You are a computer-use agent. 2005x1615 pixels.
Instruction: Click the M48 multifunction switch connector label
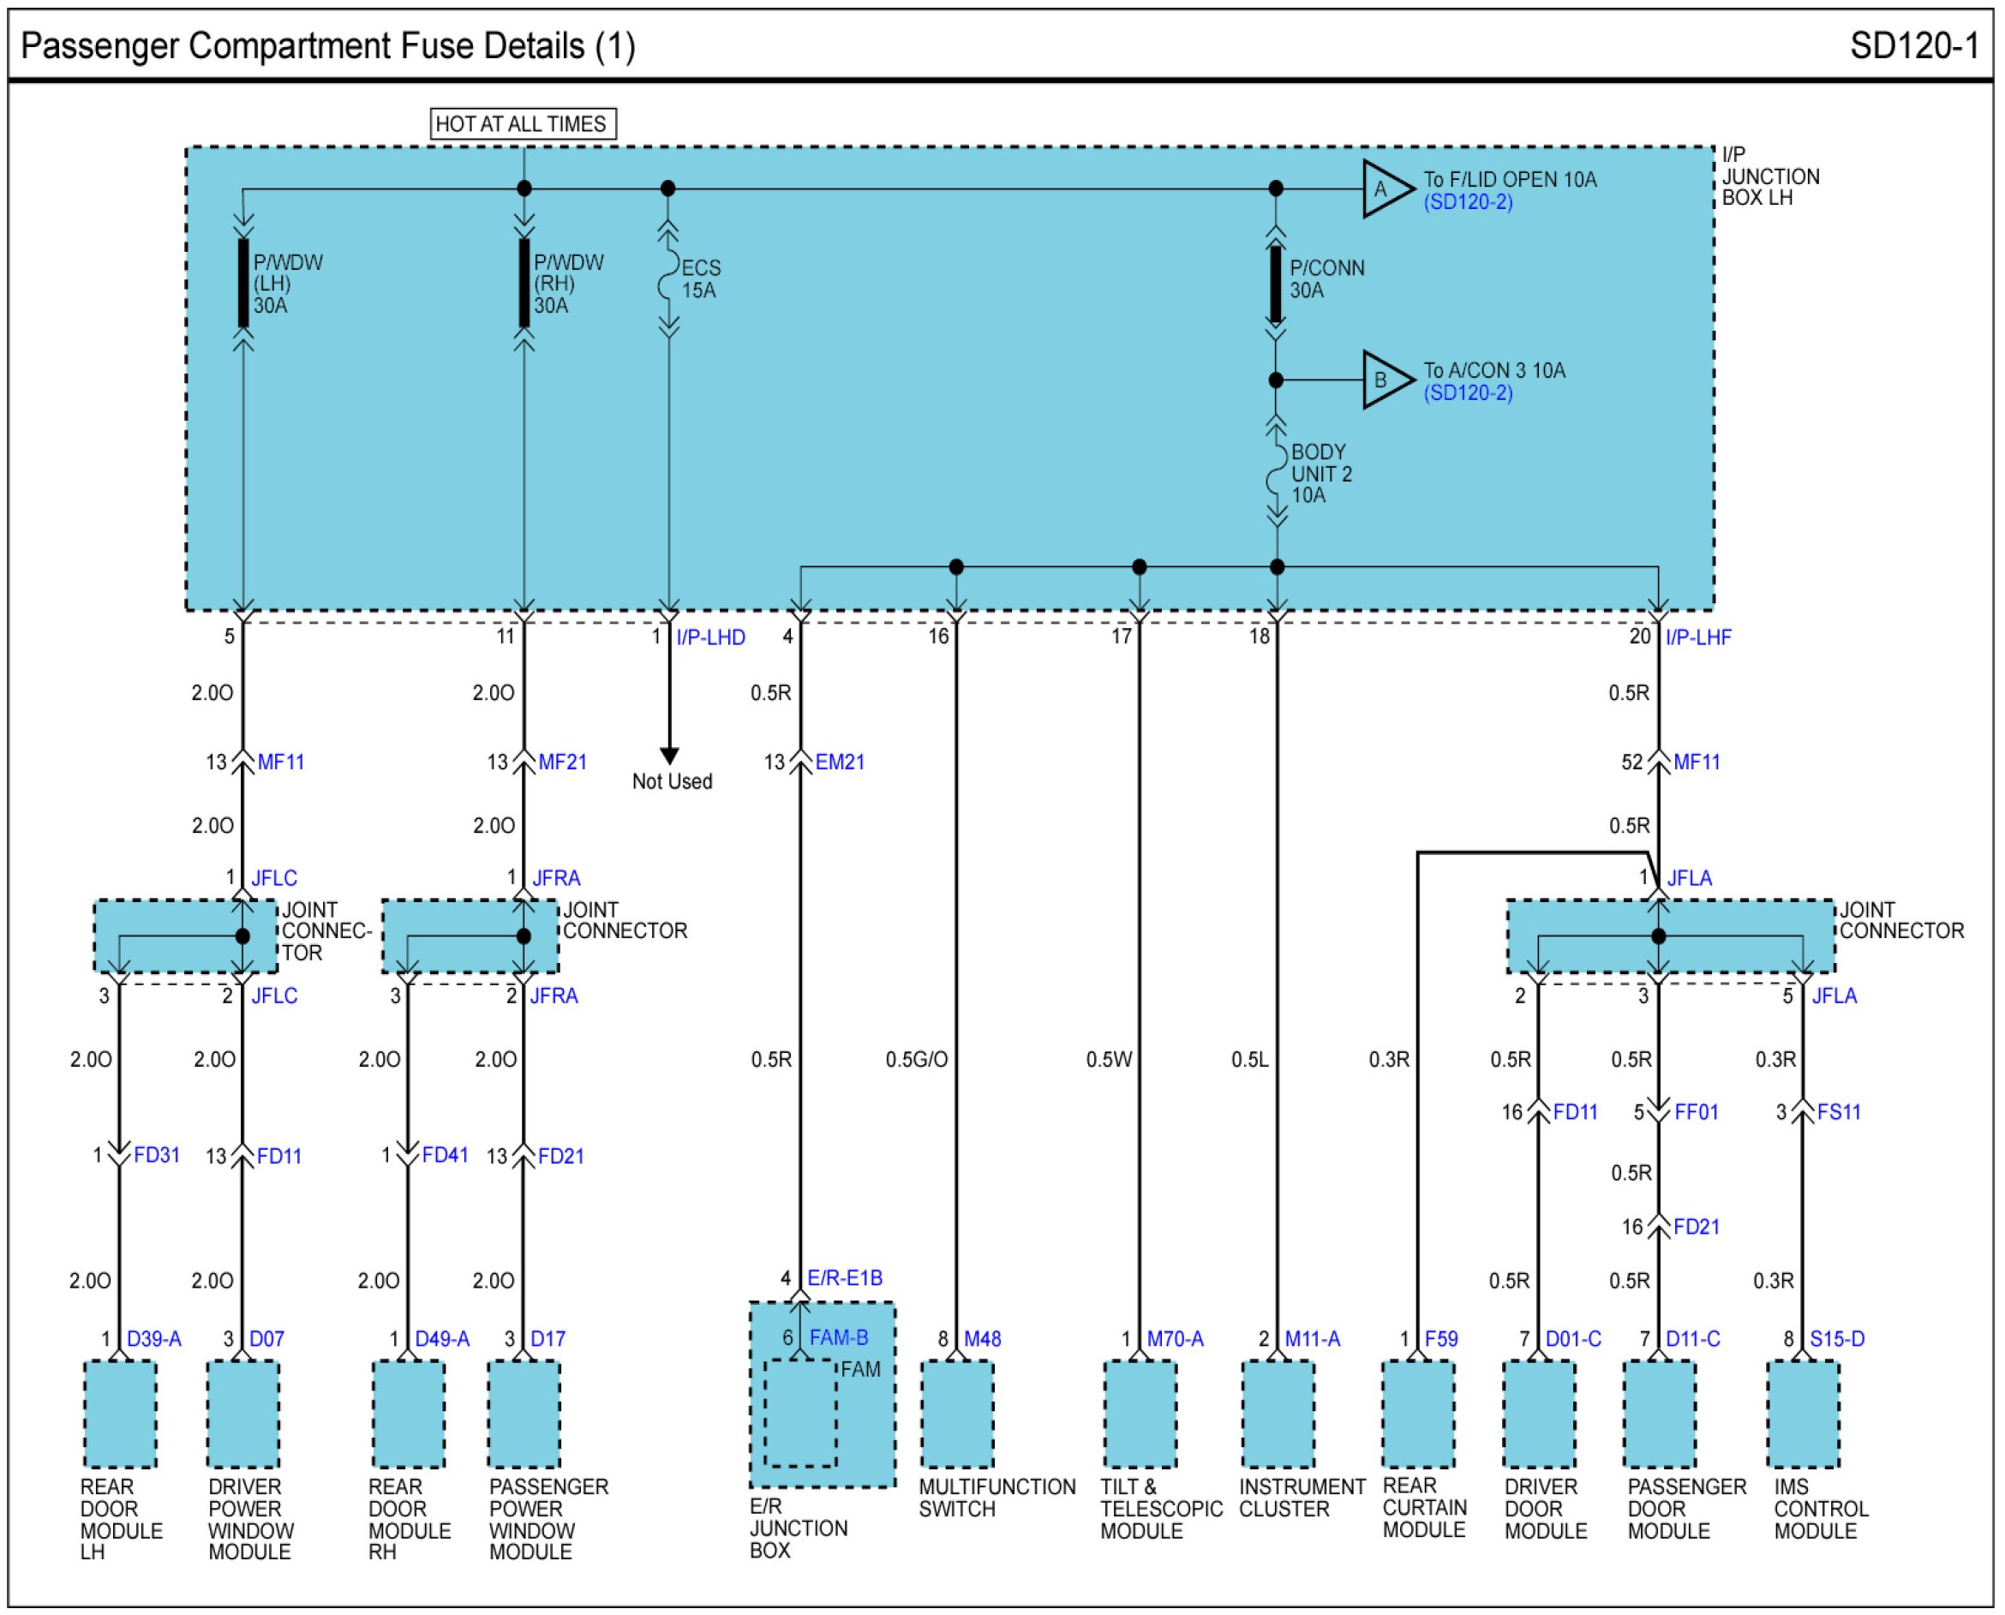coord(982,1339)
